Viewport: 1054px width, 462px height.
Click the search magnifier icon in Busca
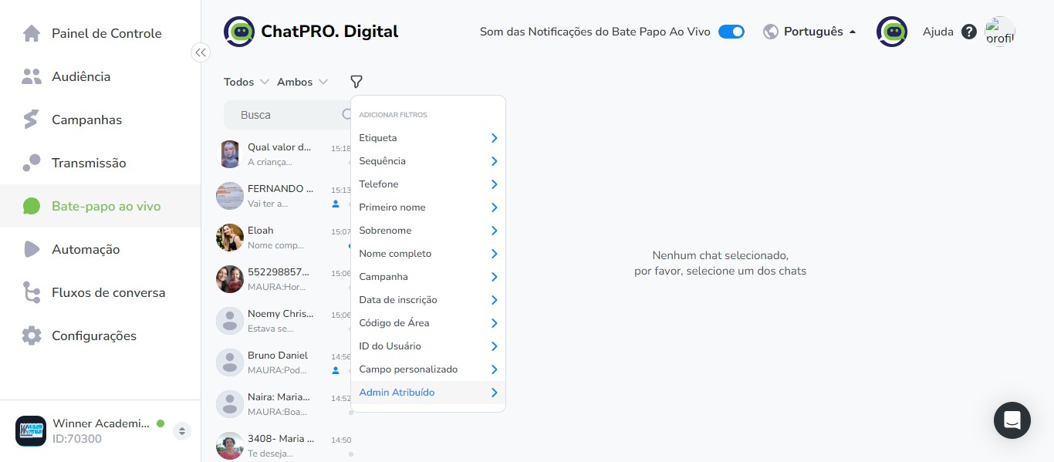347,114
